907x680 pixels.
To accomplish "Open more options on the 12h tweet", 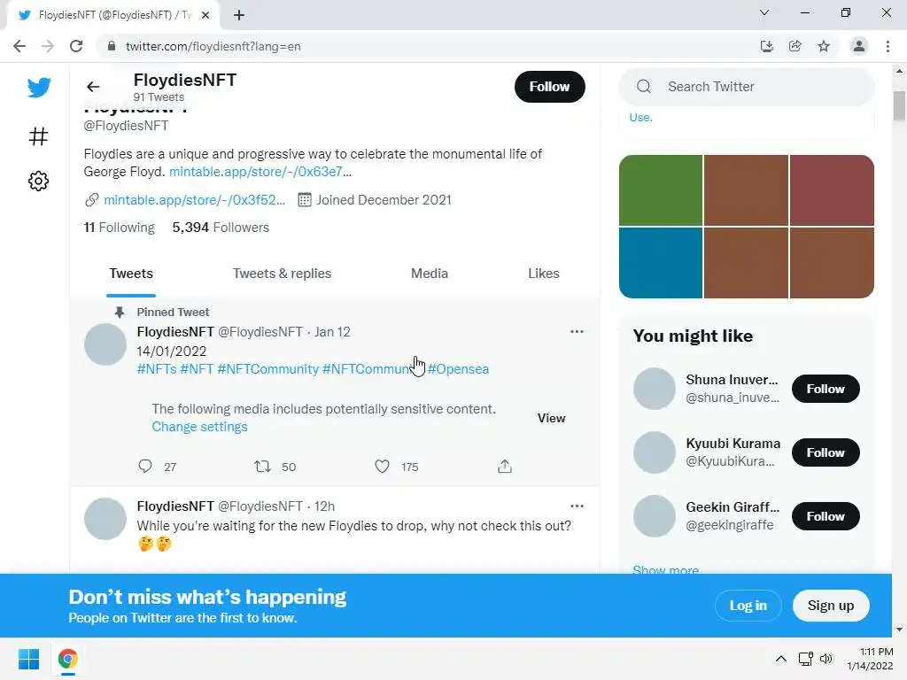I will click(577, 506).
